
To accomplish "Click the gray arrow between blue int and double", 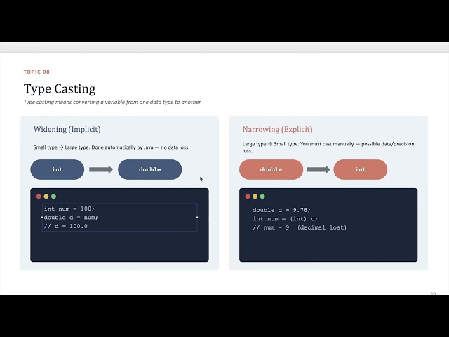I will coord(101,169).
